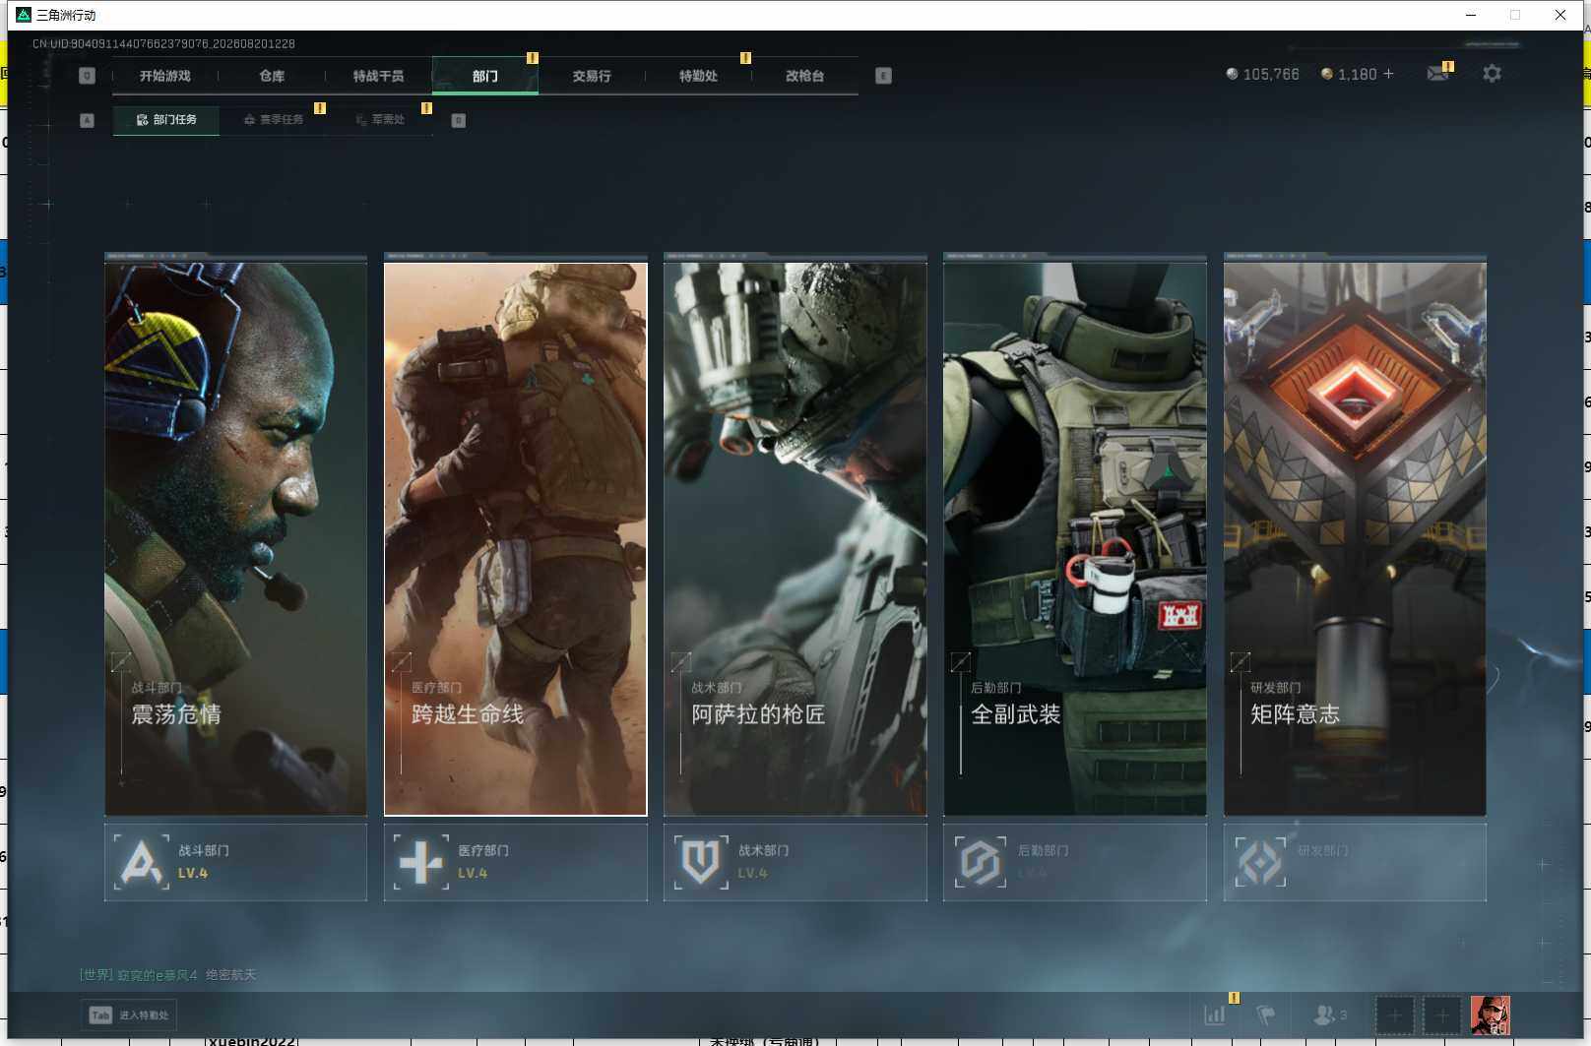Image resolution: width=1591 pixels, height=1046 pixels.
Task: Open the 赛季任务 sub-tab
Action: pos(274,120)
